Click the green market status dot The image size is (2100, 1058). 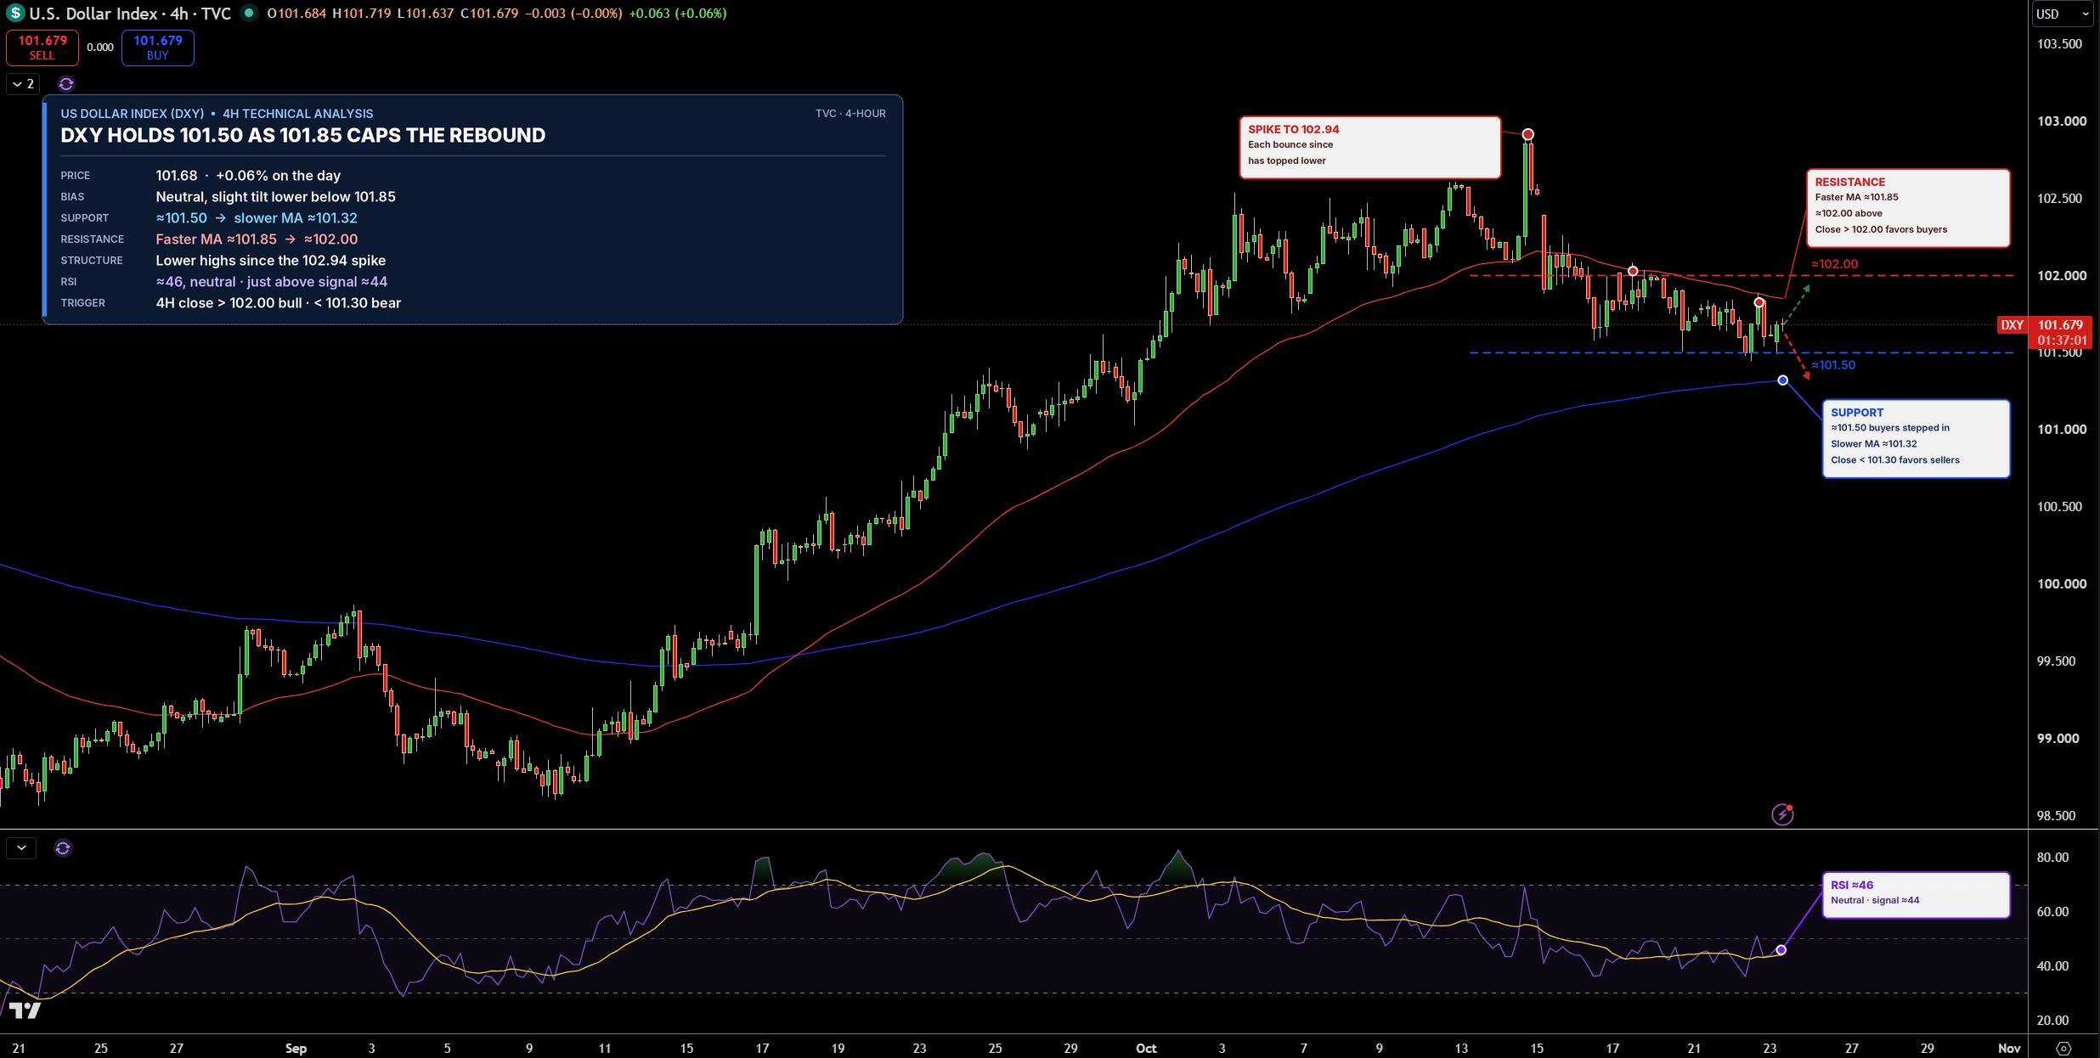250,13
